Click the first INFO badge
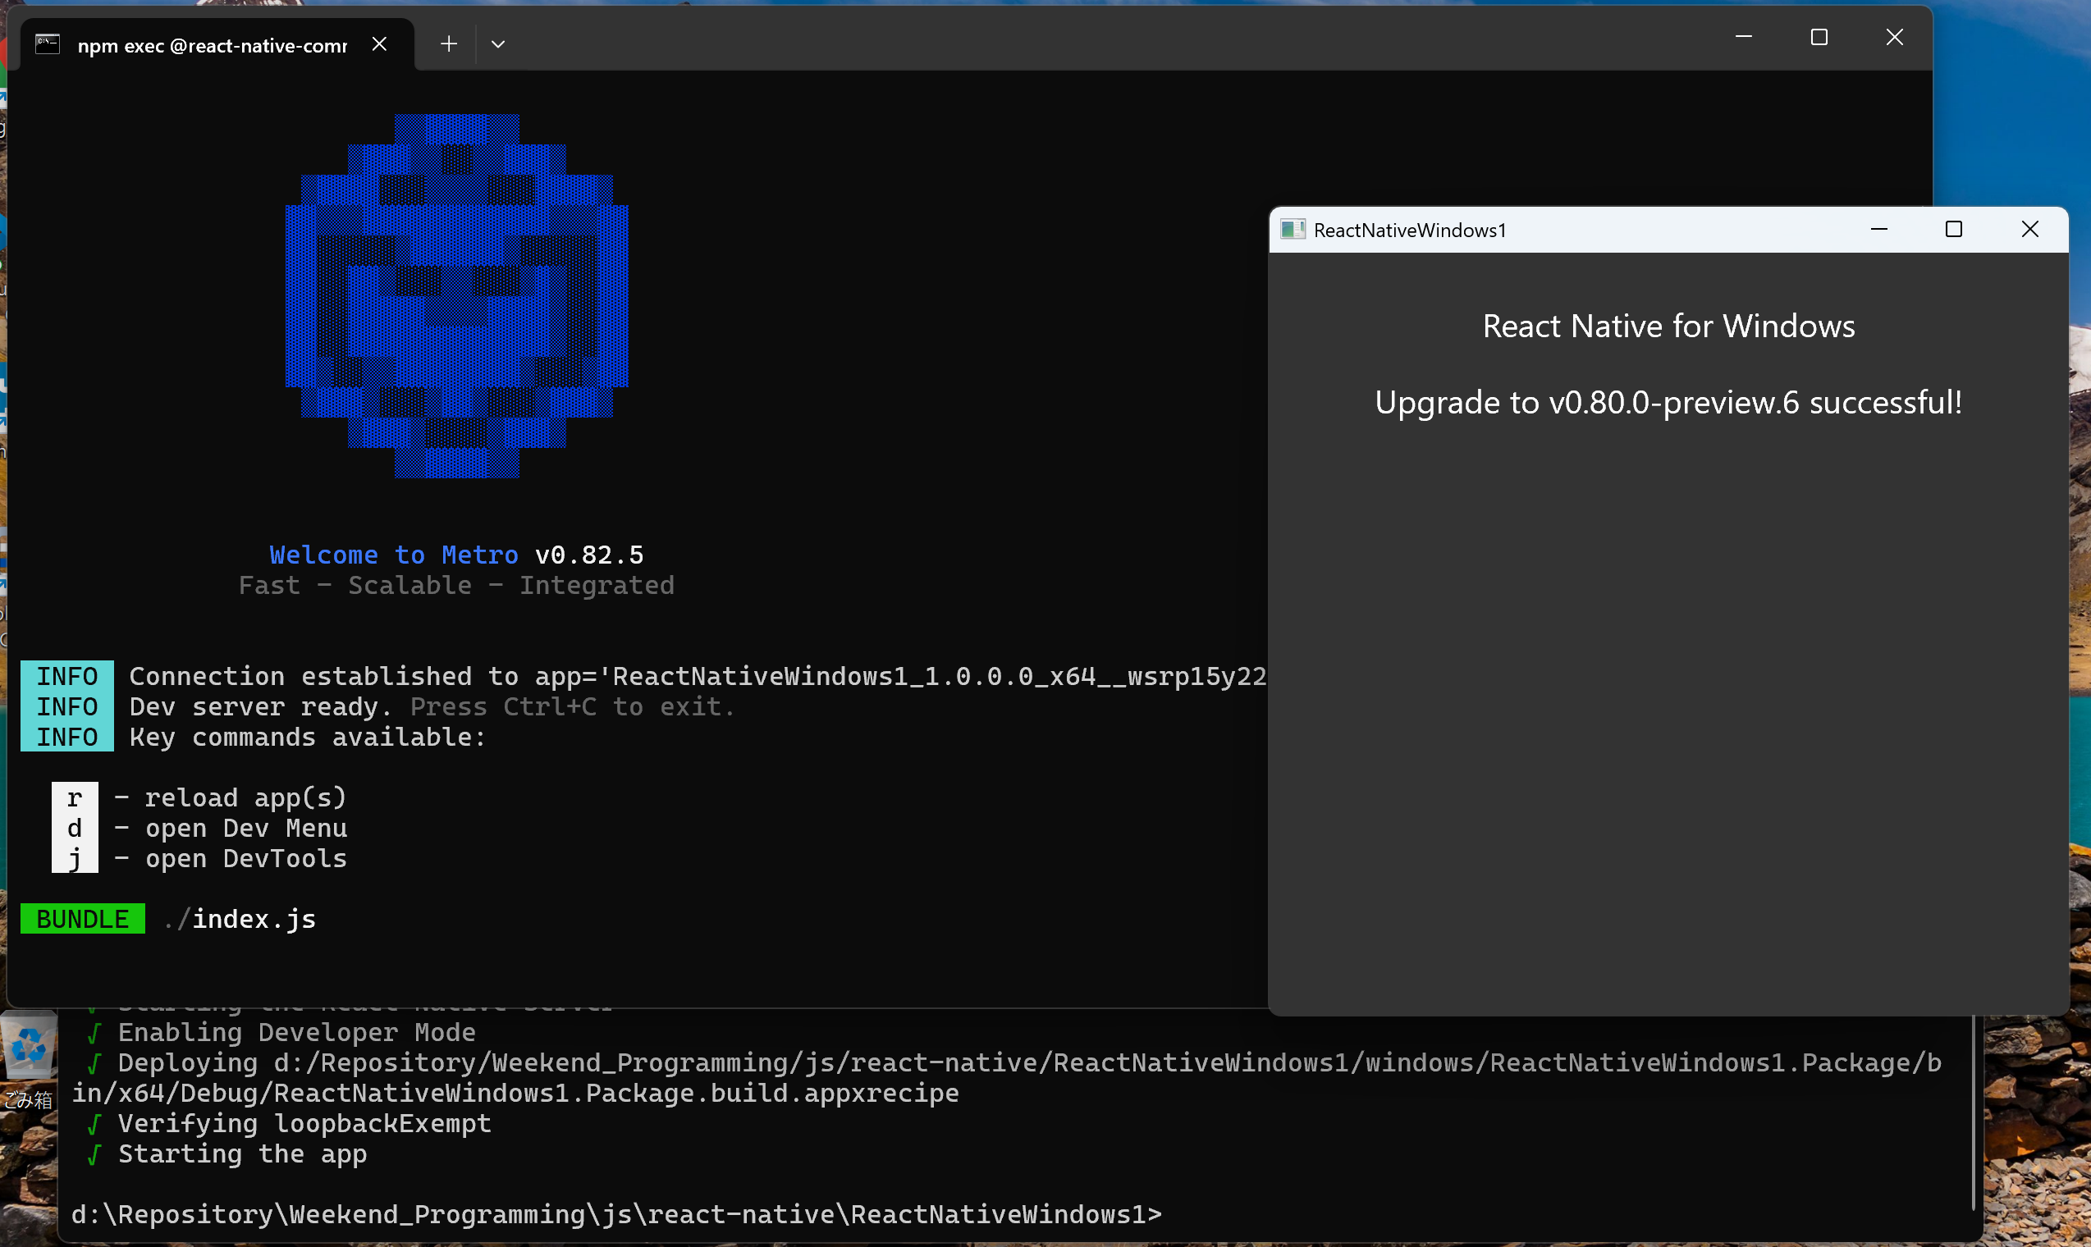This screenshot has width=2091, height=1247. [x=67, y=677]
